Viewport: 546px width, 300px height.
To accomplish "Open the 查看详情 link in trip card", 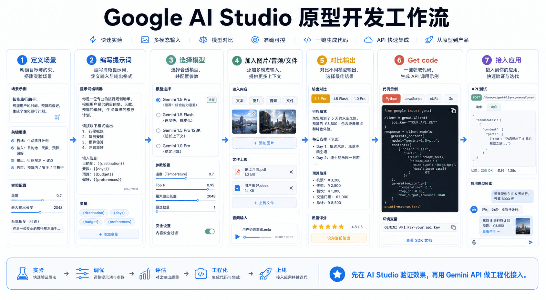I will pos(491,231).
